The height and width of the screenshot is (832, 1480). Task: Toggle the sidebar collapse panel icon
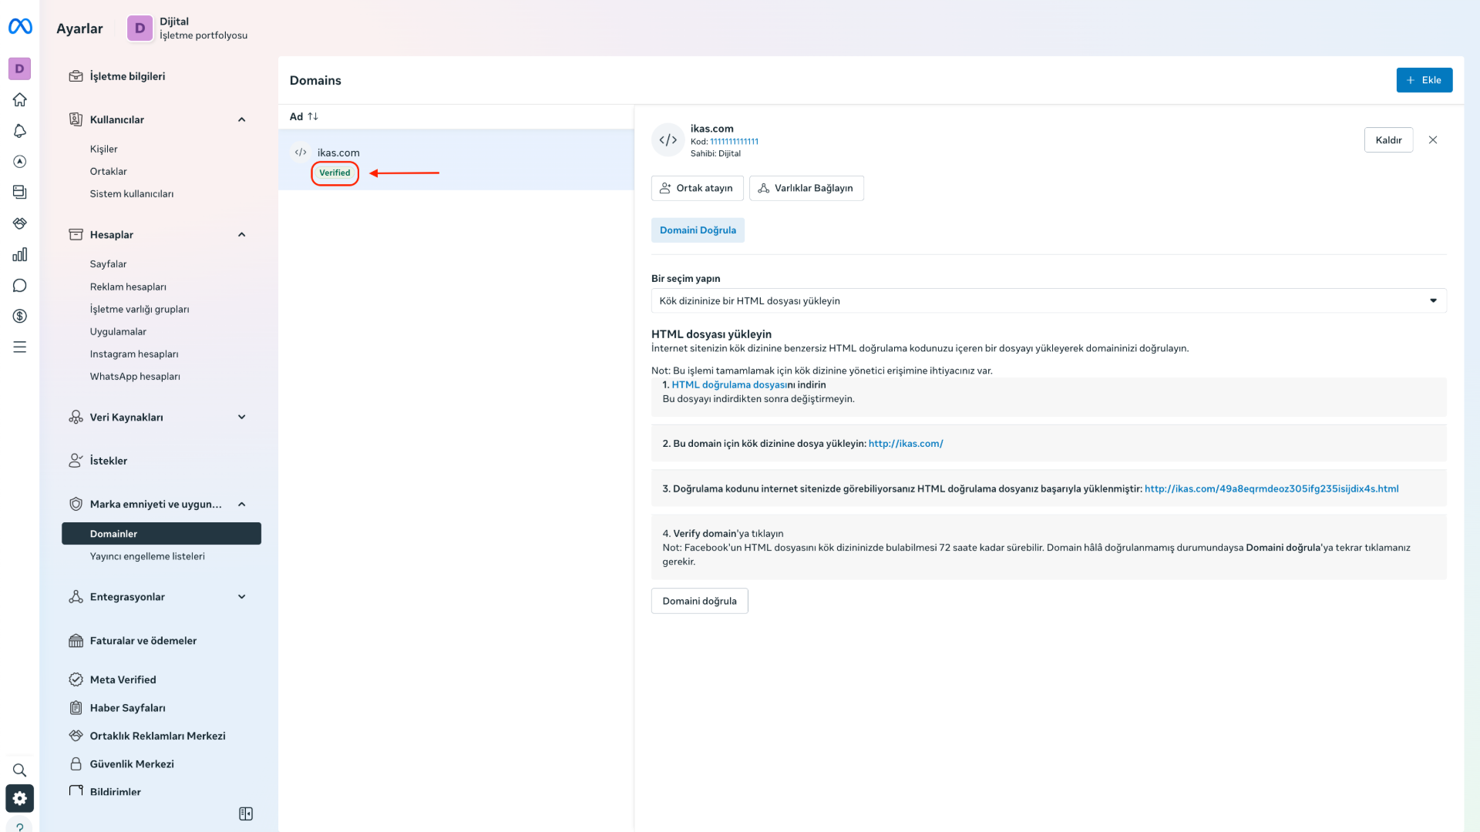246,814
